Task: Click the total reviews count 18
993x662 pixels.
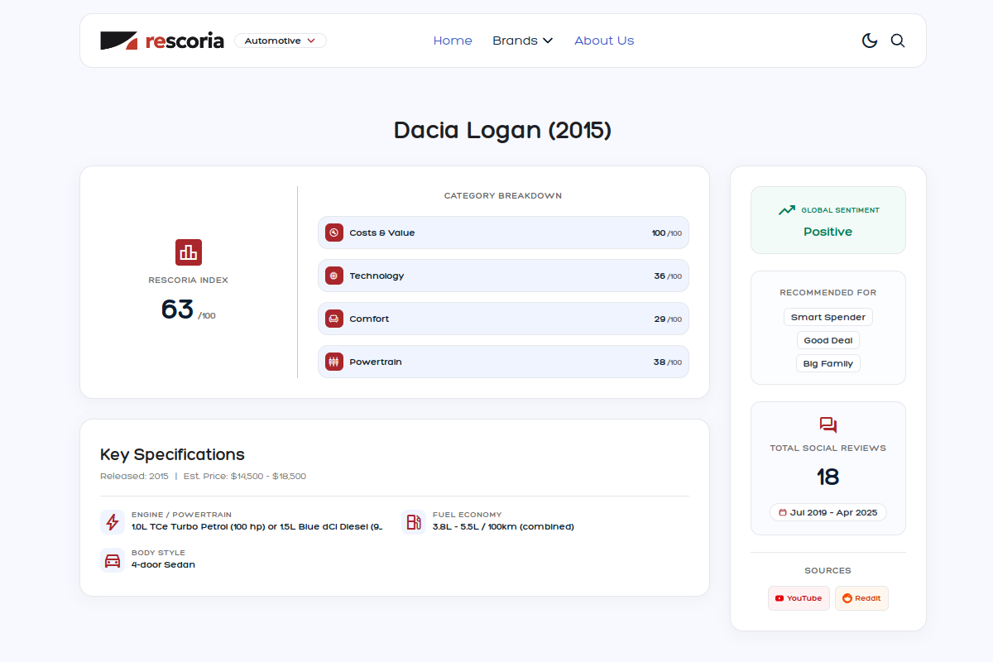Action: 827,477
